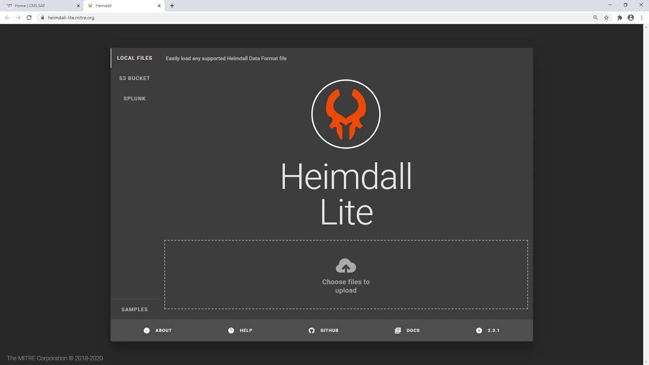Open a new browser tab
This screenshot has height=365, width=649.
(172, 6)
